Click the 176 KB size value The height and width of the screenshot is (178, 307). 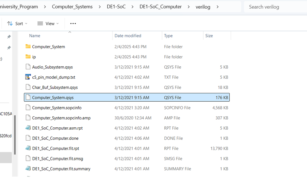(222, 98)
